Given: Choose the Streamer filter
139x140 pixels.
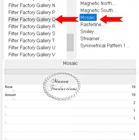Looking at the screenshot, I should coord(92,39).
